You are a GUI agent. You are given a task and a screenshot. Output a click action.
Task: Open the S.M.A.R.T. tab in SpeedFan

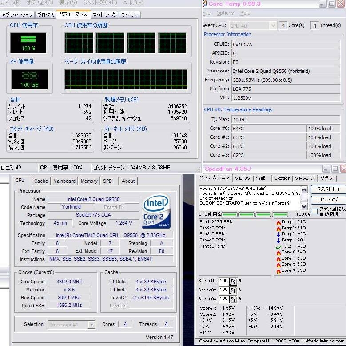pyautogui.click(x=305, y=178)
